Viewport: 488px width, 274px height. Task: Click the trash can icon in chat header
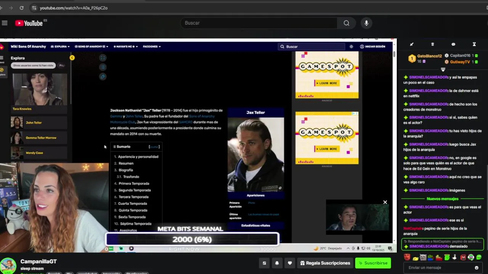pos(432,44)
